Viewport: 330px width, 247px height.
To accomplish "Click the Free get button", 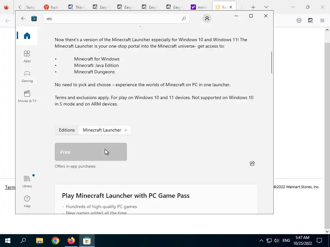I will click(x=91, y=152).
